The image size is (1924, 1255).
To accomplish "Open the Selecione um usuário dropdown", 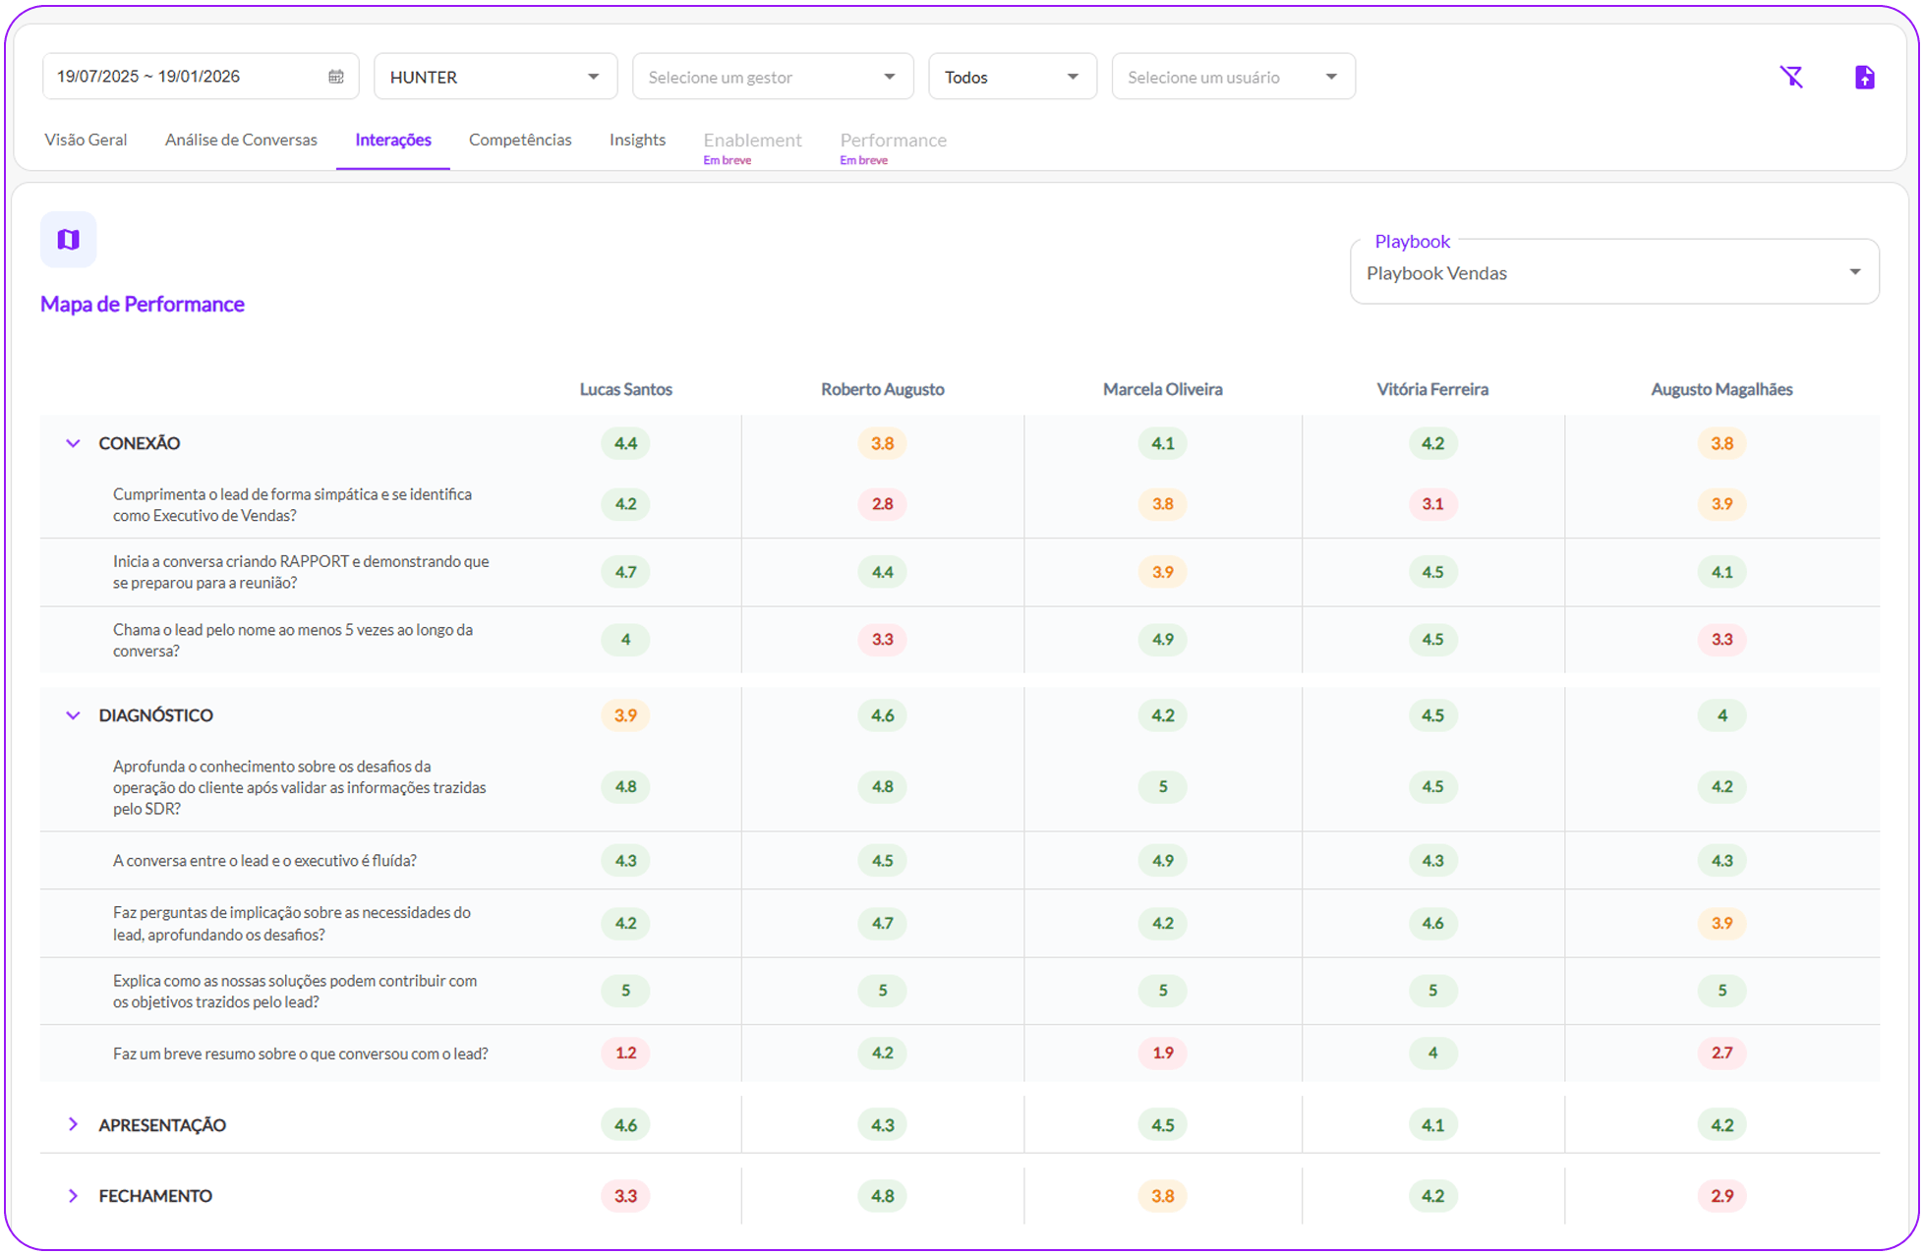I will point(1232,77).
